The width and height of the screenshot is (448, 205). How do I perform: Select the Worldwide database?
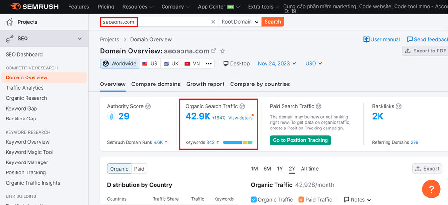click(x=120, y=63)
